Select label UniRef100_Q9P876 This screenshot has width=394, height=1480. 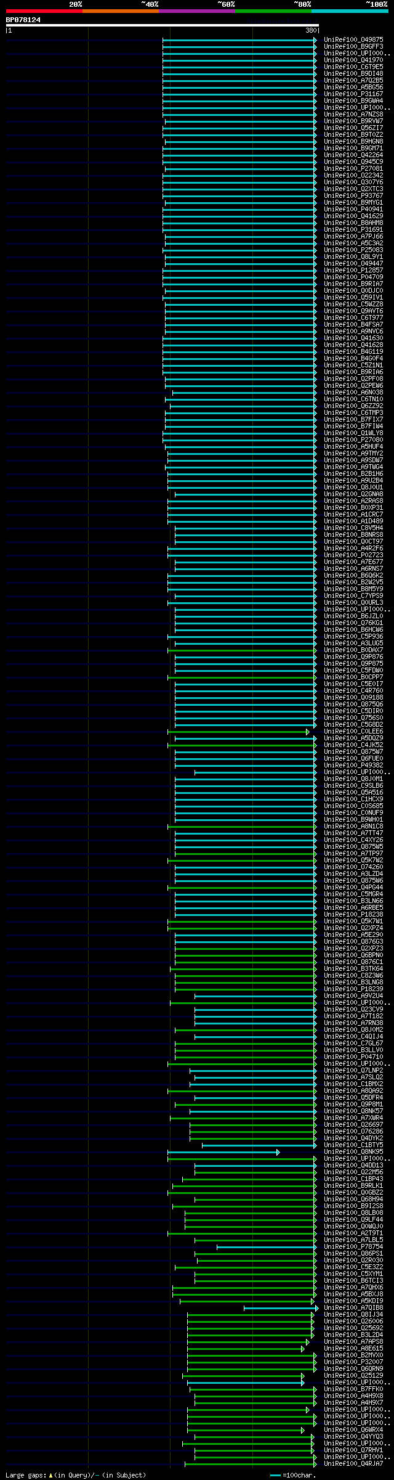[x=353, y=656]
